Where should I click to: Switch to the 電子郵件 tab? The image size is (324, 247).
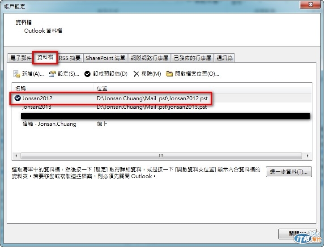click(20, 58)
